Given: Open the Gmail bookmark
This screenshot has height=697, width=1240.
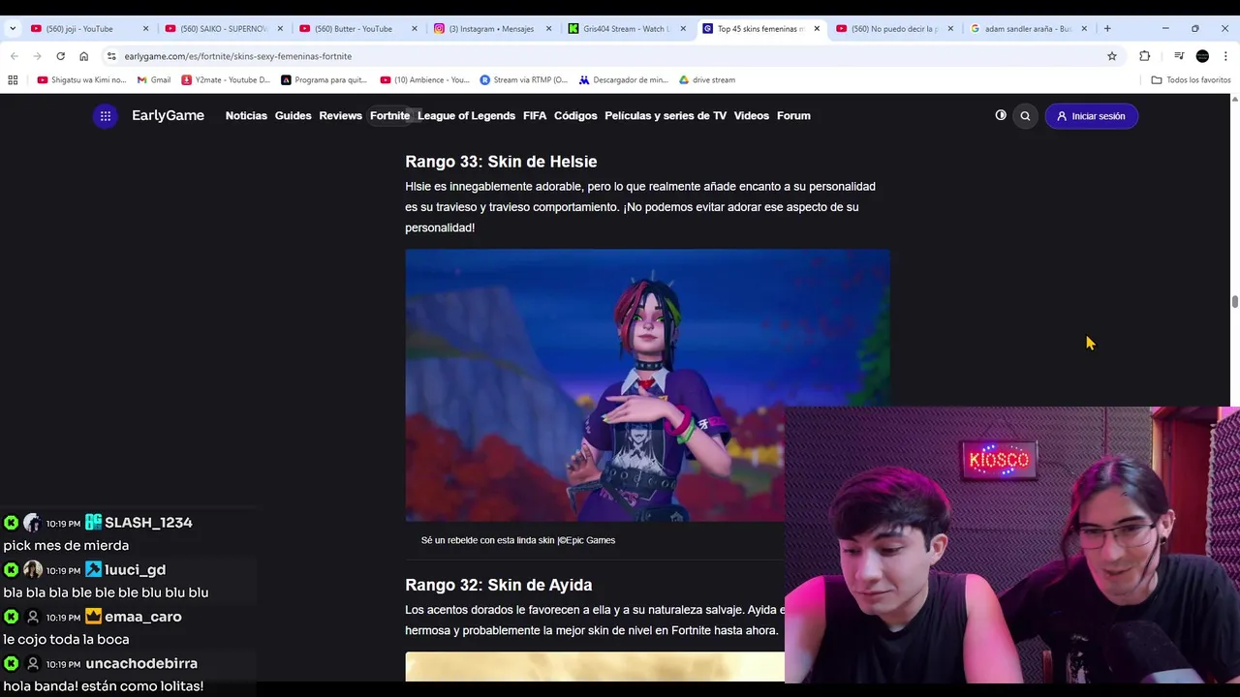Looking at the screenshot, I should point(154,80).
